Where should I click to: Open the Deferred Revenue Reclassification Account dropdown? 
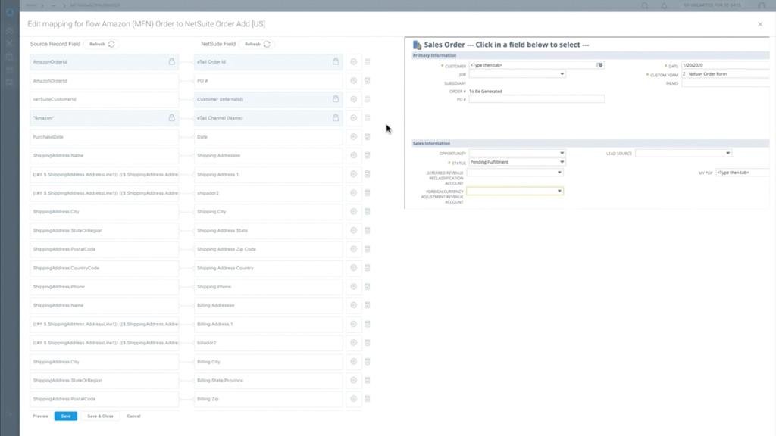pos(559,173)
